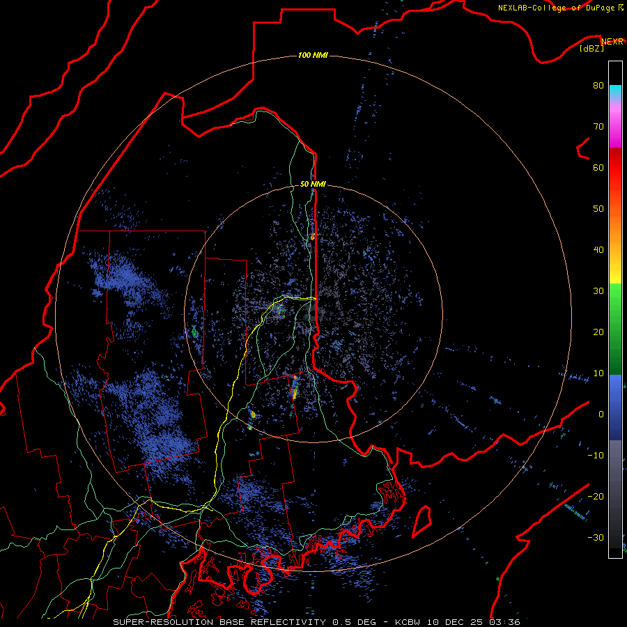Click the 20 value on the dBZ scale
Screen dimensions: 627x627
pos(598,332)
